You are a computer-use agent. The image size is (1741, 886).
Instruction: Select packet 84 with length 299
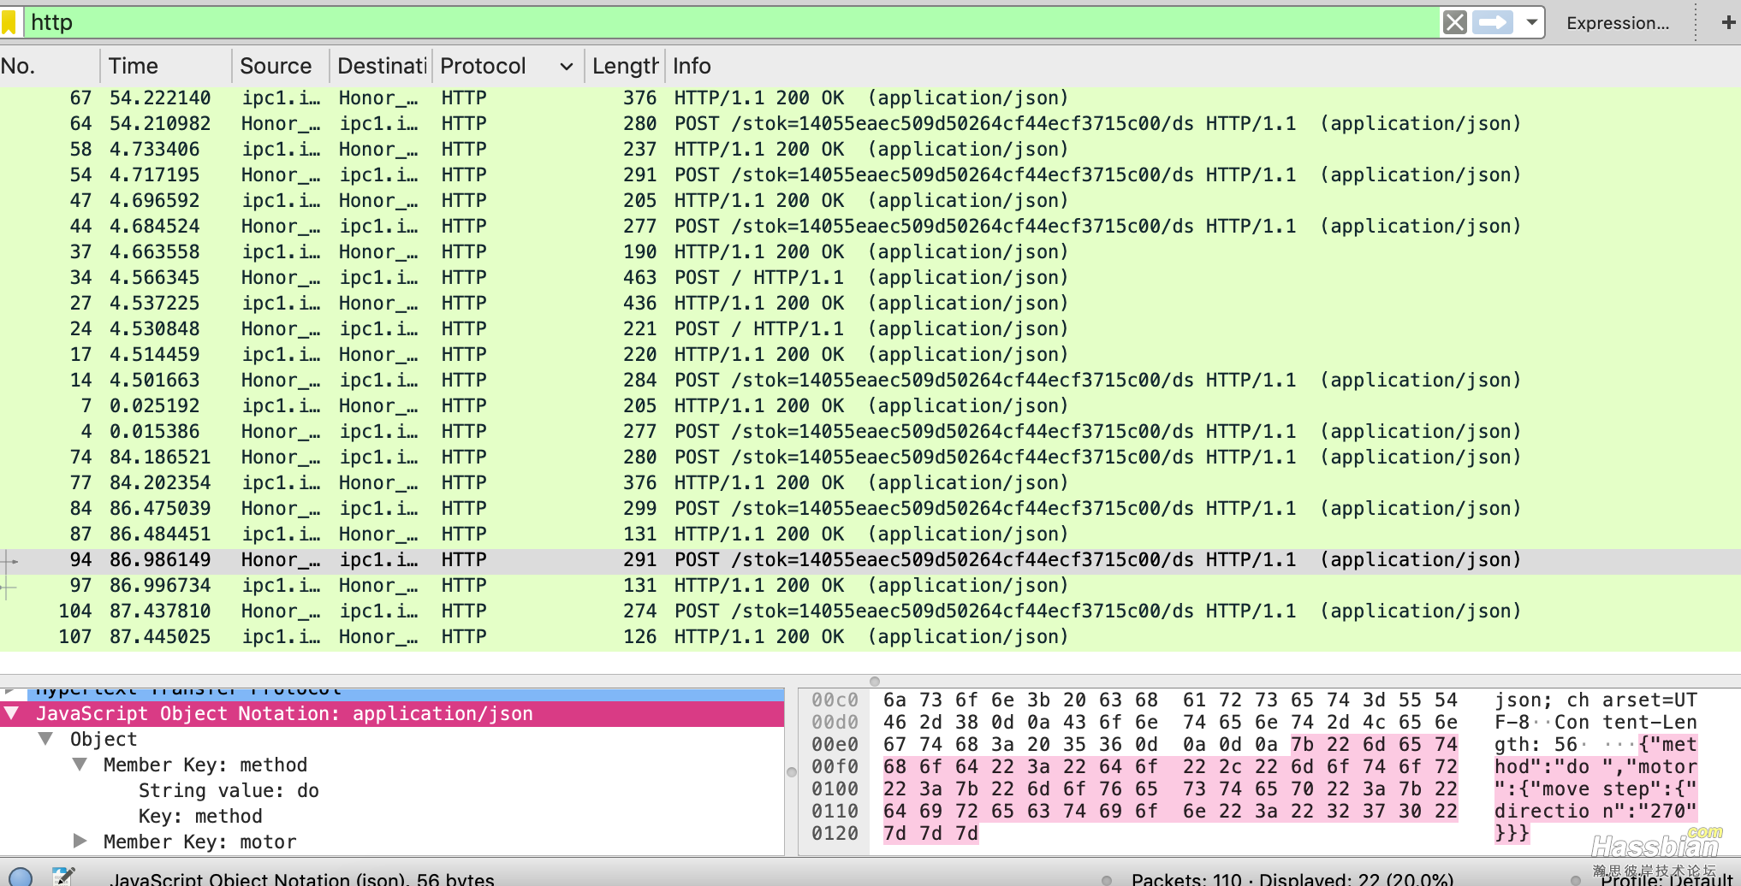[870, 509]
